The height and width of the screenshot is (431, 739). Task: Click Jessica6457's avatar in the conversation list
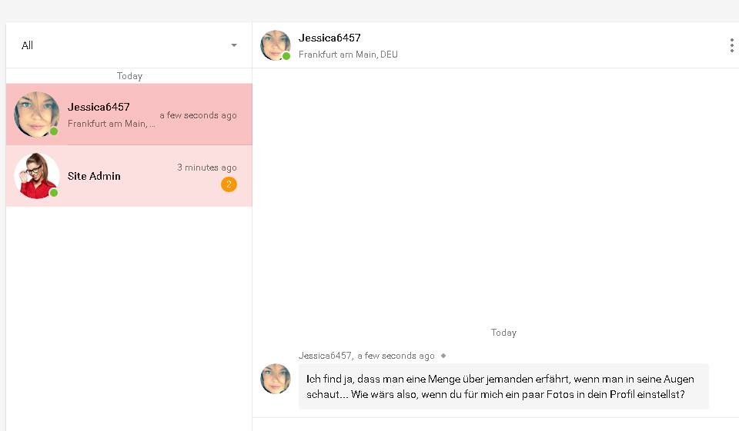click(x=36, y=114)
